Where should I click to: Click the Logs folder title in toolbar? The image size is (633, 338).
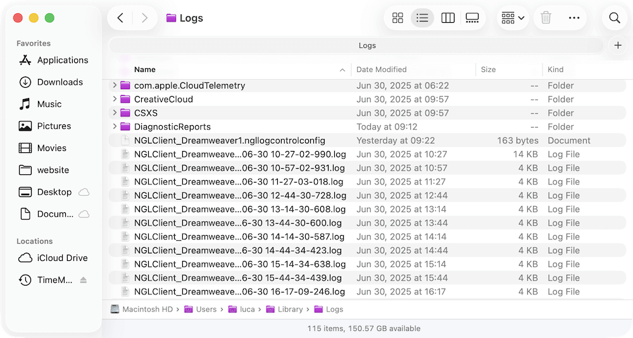[x=185, y=18]
